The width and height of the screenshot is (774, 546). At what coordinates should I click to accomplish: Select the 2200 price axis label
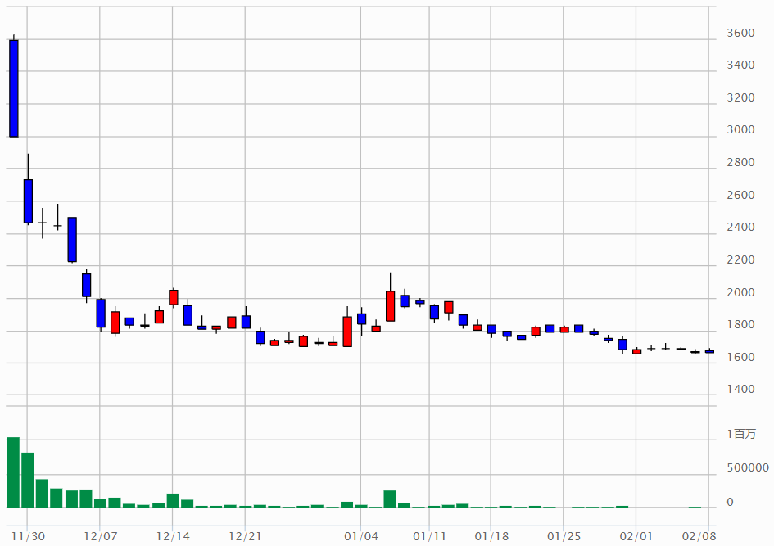pyautogui.click(x=740, y=260)
